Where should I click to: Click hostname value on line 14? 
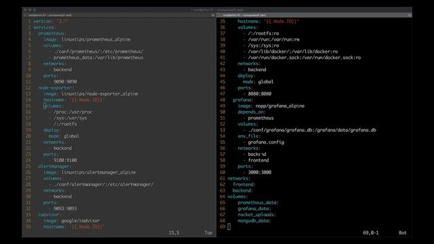click(87, 100)
